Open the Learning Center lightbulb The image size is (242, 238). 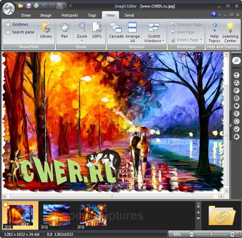230,32
